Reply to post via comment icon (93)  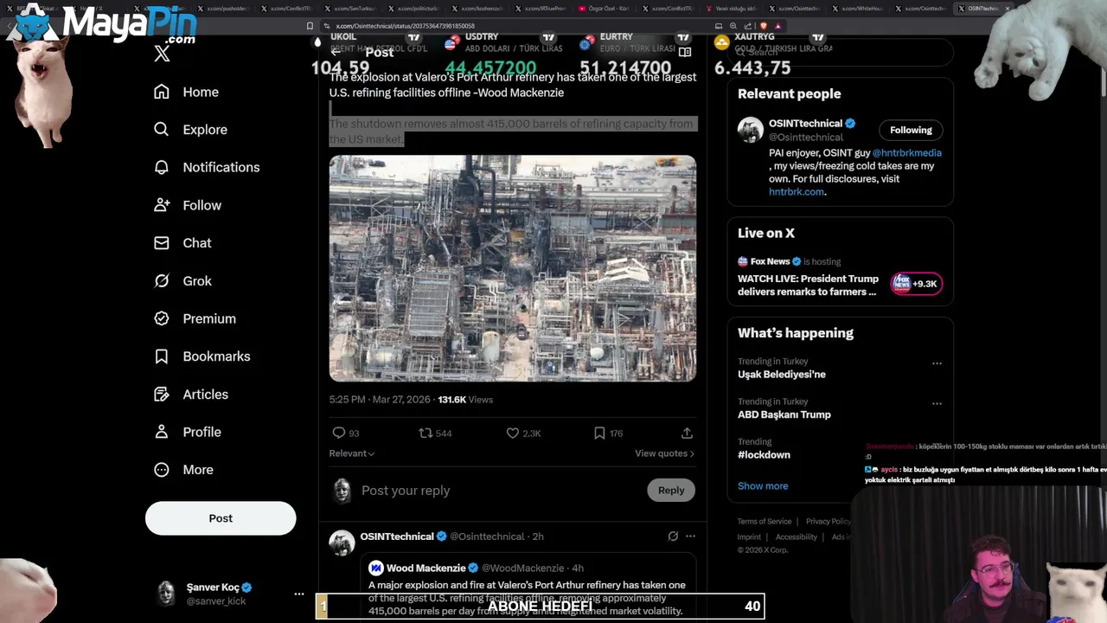pyautogui.click(x=345, y=433)
